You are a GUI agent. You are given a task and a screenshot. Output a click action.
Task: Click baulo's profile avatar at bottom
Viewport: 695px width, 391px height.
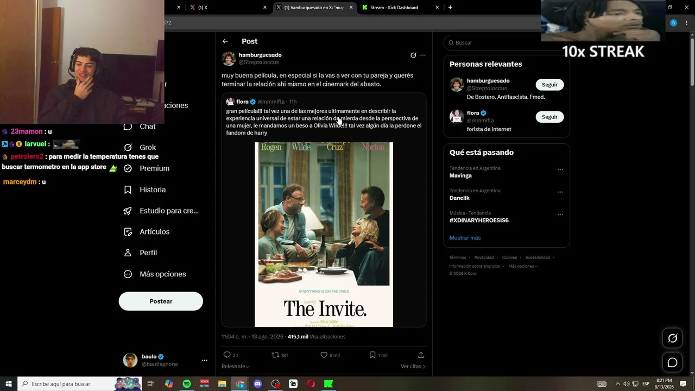coord(130,360)
